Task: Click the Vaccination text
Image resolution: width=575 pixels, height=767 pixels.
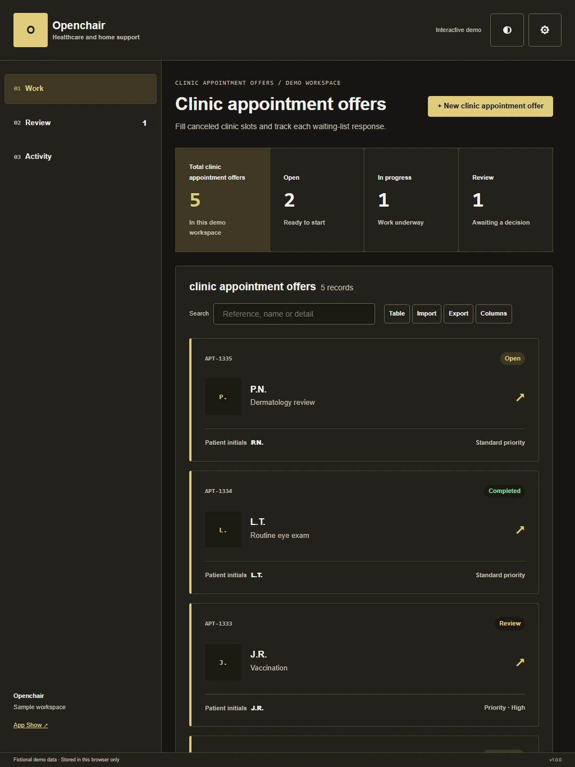Action: coord(269,668)
